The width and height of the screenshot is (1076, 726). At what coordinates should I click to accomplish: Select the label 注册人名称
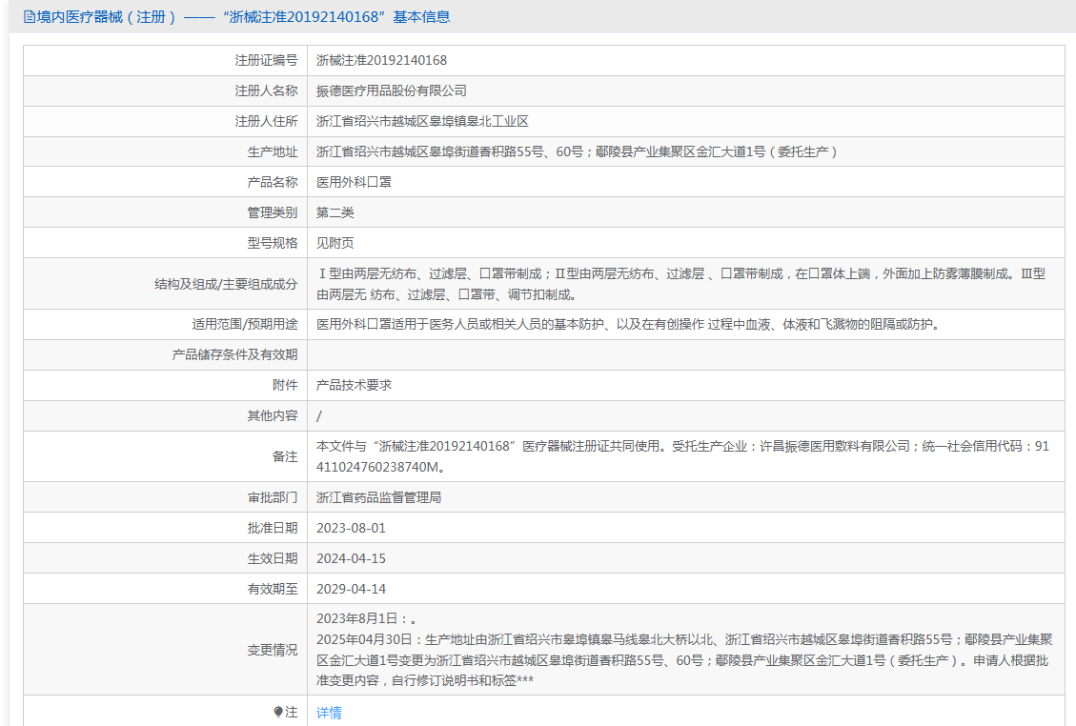point(266,91)
